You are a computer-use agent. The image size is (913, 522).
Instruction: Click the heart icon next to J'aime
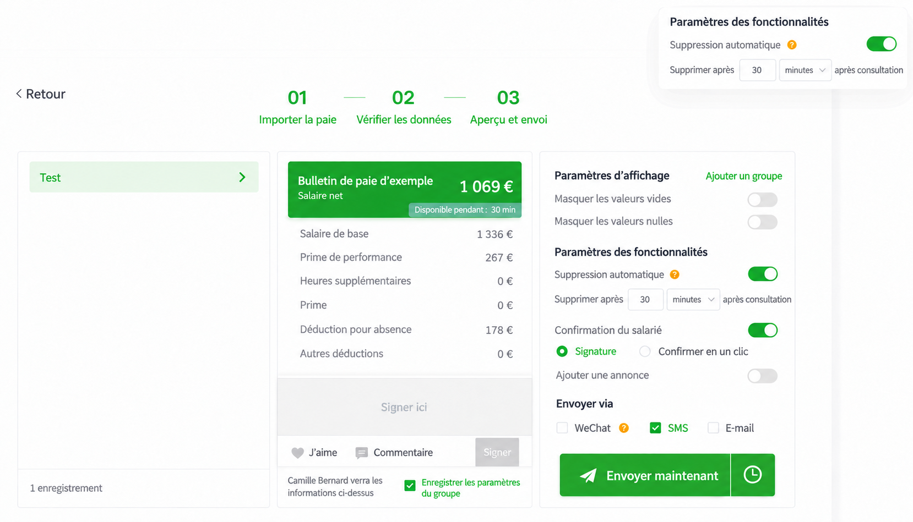297,453
